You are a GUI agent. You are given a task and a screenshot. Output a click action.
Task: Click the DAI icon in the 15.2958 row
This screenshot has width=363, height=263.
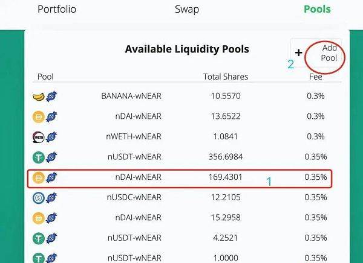click(39, 218)
